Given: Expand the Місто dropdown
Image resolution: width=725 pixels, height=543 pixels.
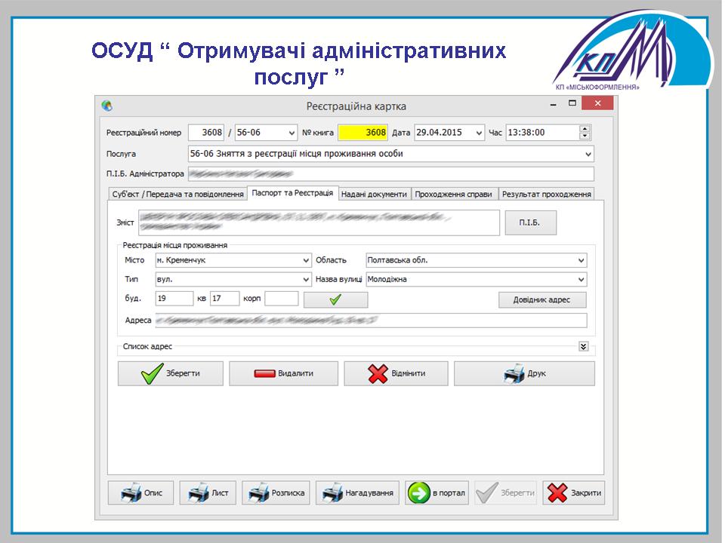Looking at the screenshot, I should [306, 260].
